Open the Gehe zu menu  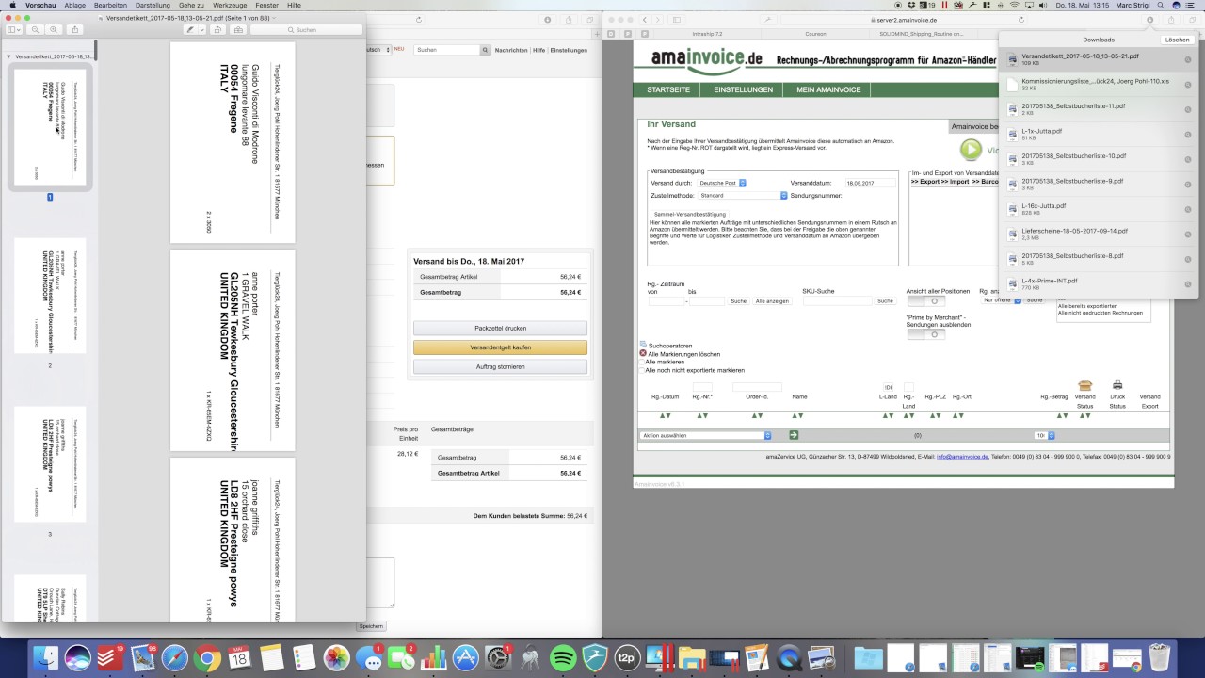(x=191, y=5)
